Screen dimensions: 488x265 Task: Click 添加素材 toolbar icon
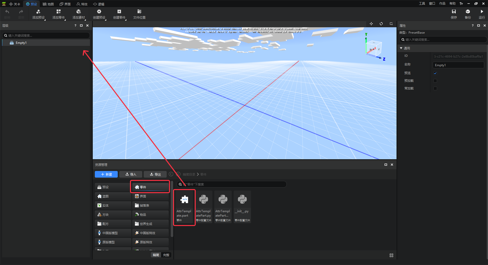click(79, 12)
